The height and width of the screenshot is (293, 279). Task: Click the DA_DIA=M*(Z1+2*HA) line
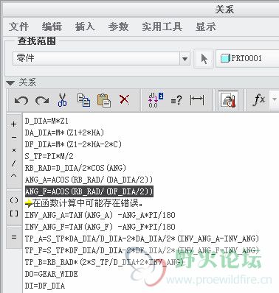click(64, 133)
